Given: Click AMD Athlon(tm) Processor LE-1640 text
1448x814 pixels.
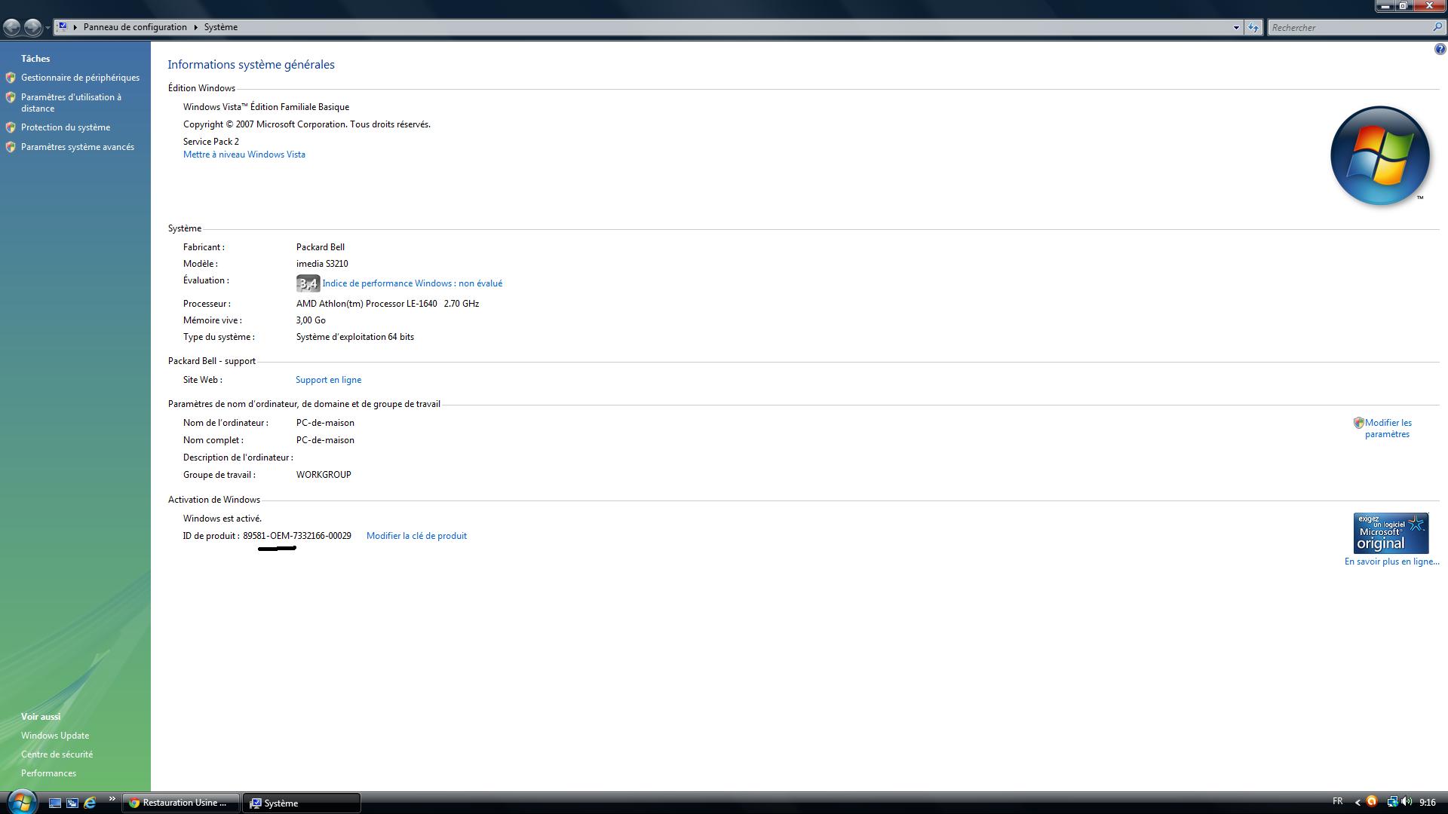Looking at the screenshot, I should (367, 304).
